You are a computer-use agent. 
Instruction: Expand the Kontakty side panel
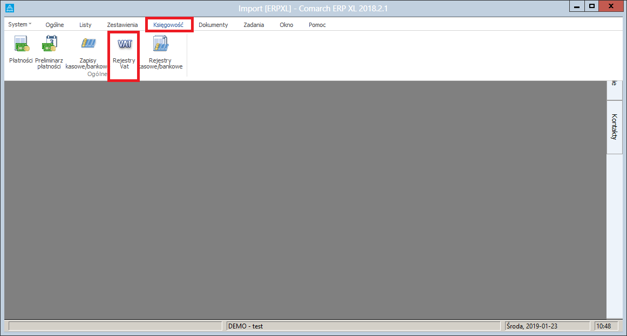(x=614, y=127)
